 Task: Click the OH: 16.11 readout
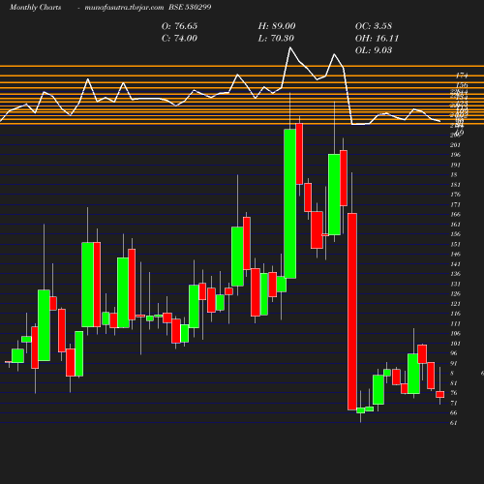[377, 39]
